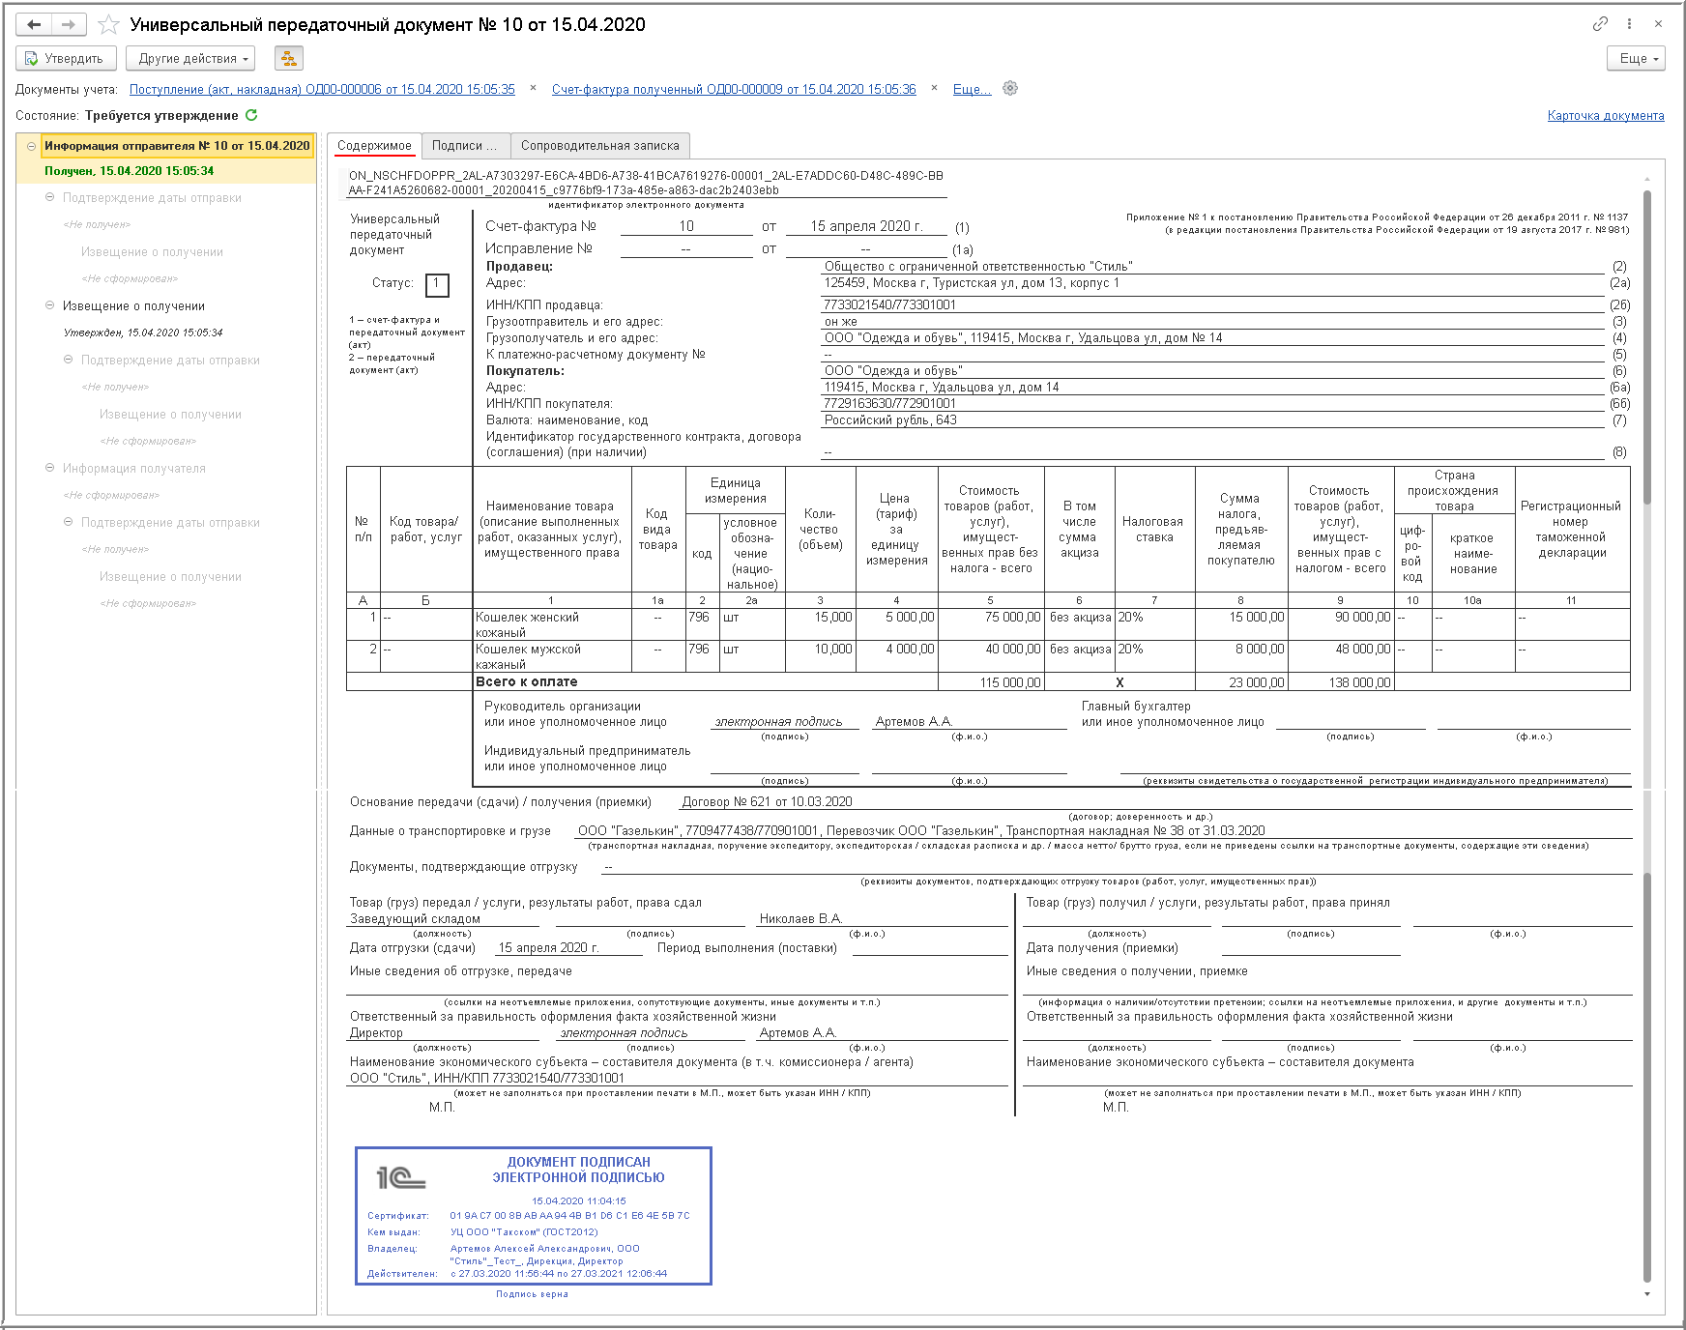Go back with the left arrow button

tap(34, 24)
